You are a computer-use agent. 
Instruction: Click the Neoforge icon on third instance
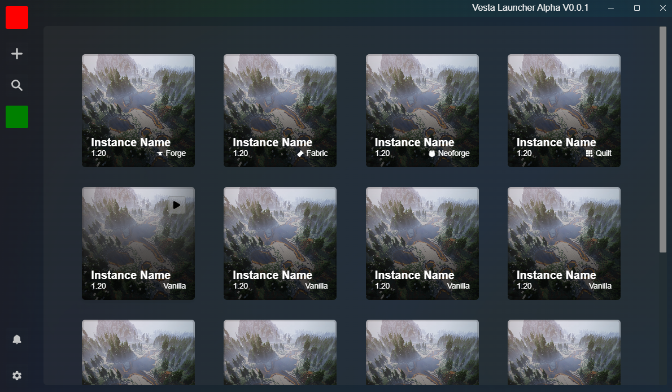point(431,153)
